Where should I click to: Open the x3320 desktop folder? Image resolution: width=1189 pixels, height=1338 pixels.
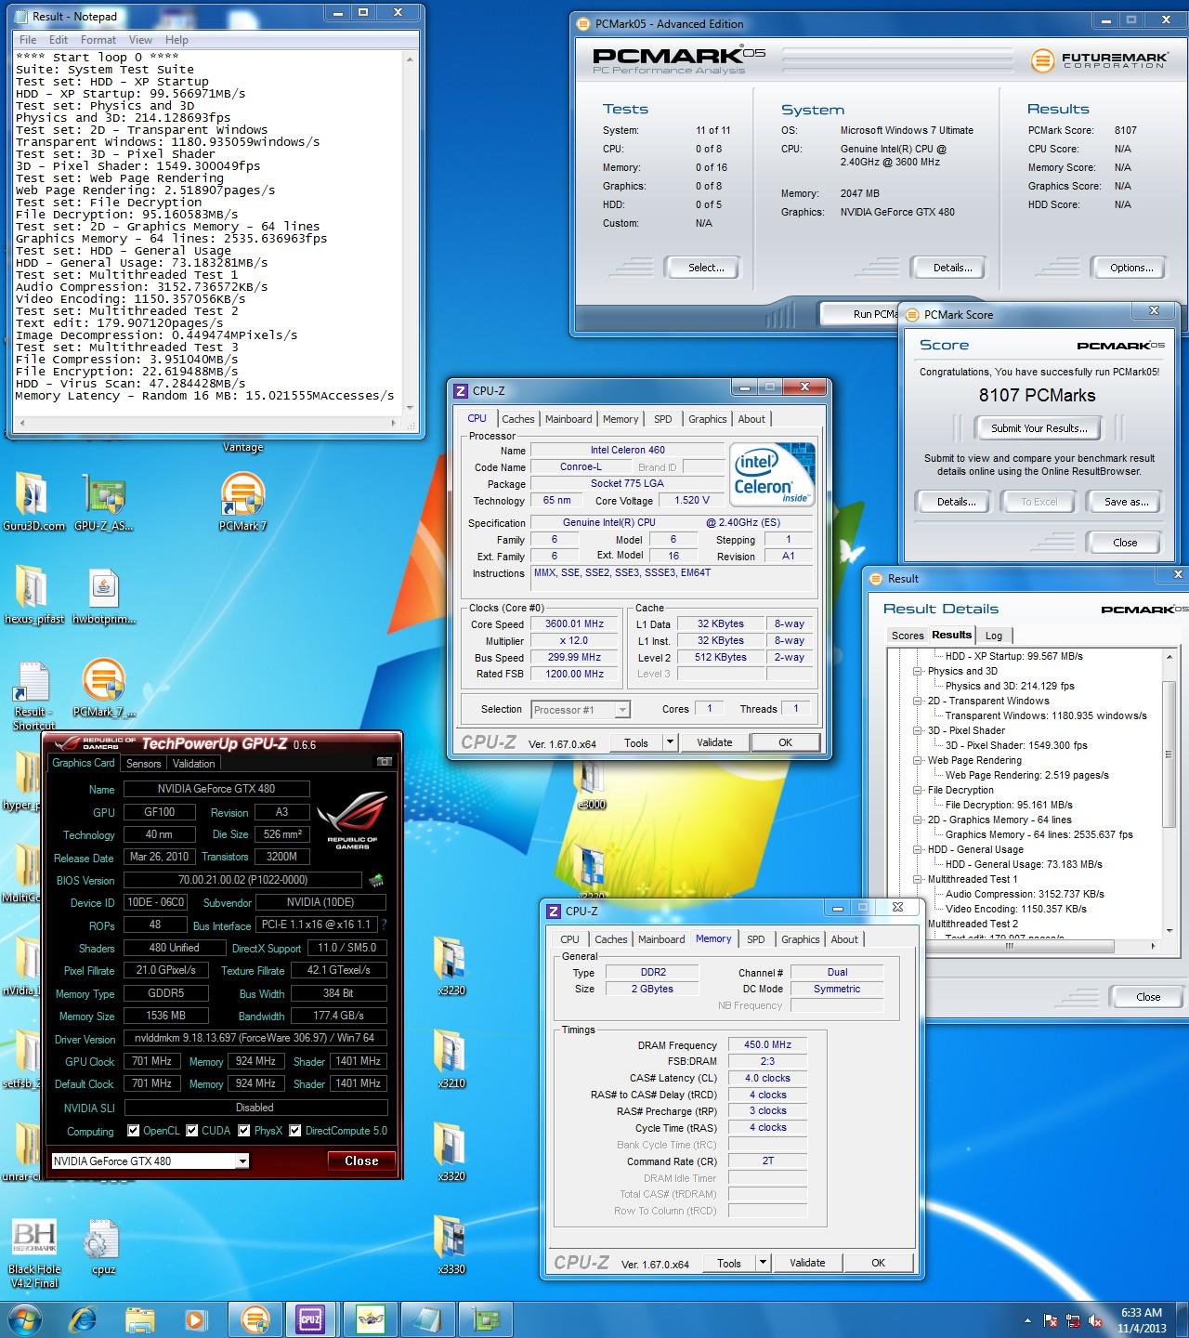(451, 1152)
